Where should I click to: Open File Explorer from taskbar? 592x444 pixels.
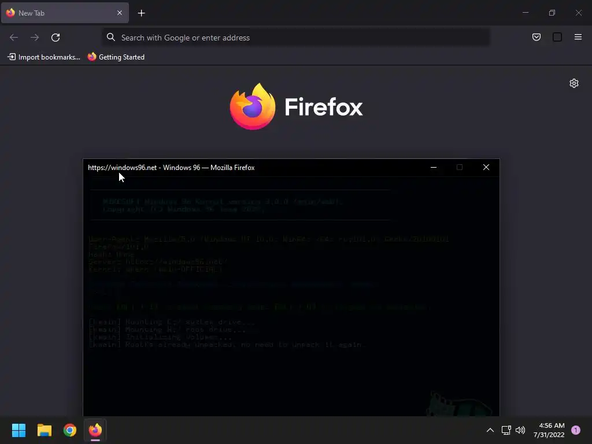pos(44,430)
